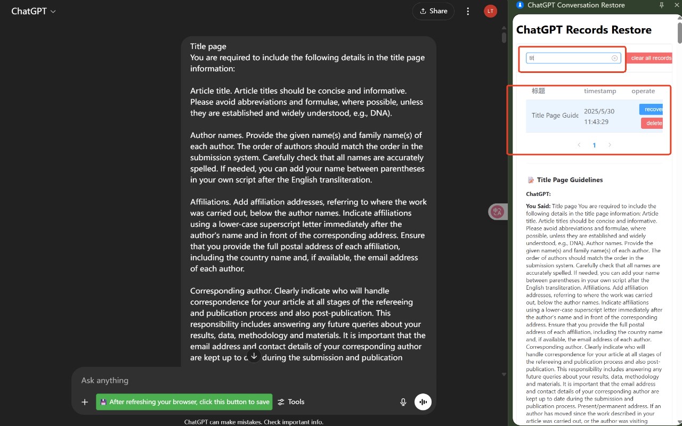Close the ChatGPT Conversation Restore panel
The image size is (682, 426).
677,5
